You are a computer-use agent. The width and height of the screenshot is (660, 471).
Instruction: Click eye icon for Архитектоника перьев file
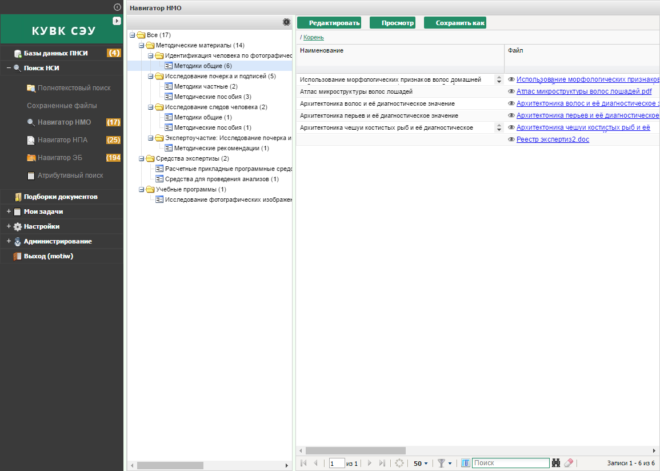(x=511, y=115)
